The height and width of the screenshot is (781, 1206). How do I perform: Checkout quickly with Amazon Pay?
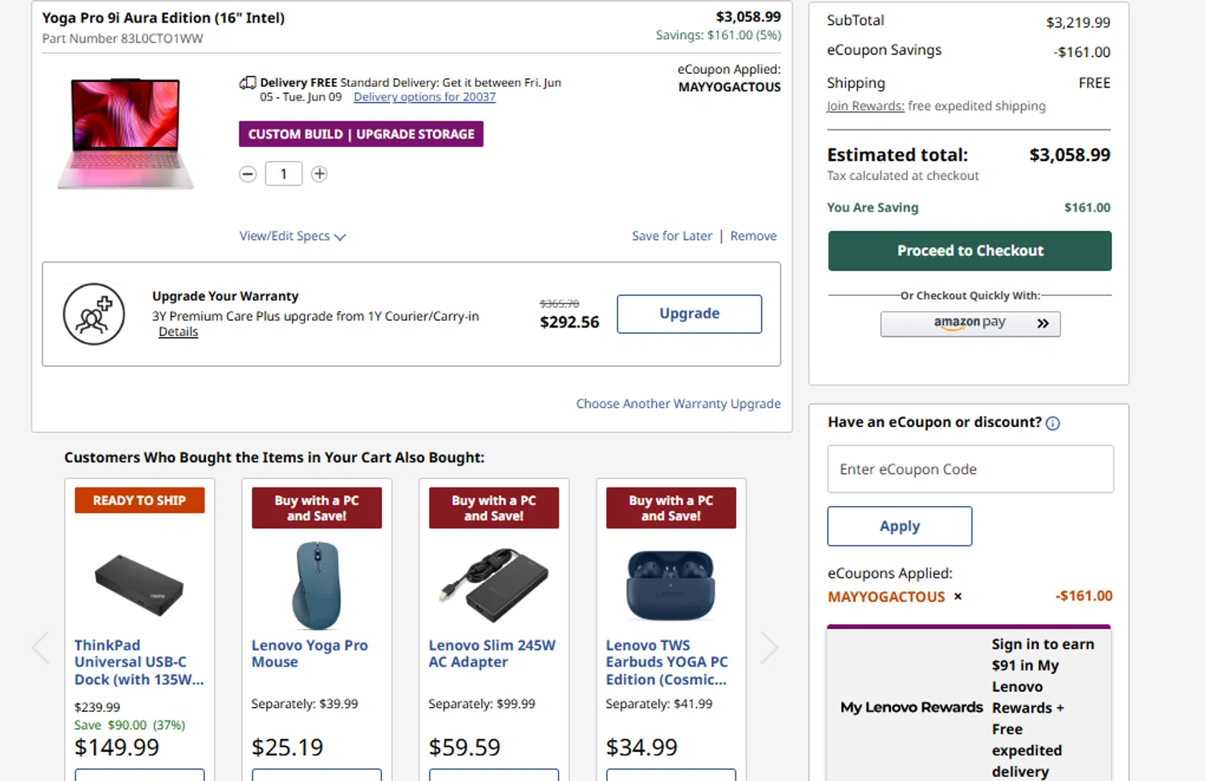(x=970, y=323)
